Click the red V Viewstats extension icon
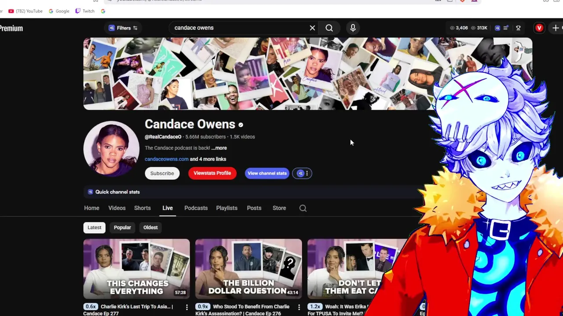 [539, 28]
